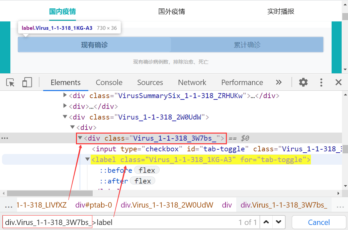This screenshot has height=230, width=348.
Task: Go to previous search result arrow
Action: coord(266,222)
